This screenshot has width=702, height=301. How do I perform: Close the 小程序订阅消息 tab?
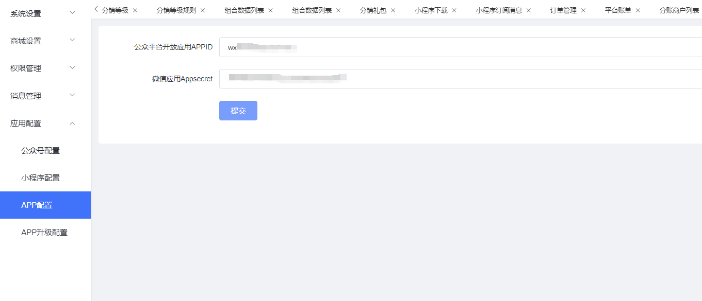tap(529, 10)
